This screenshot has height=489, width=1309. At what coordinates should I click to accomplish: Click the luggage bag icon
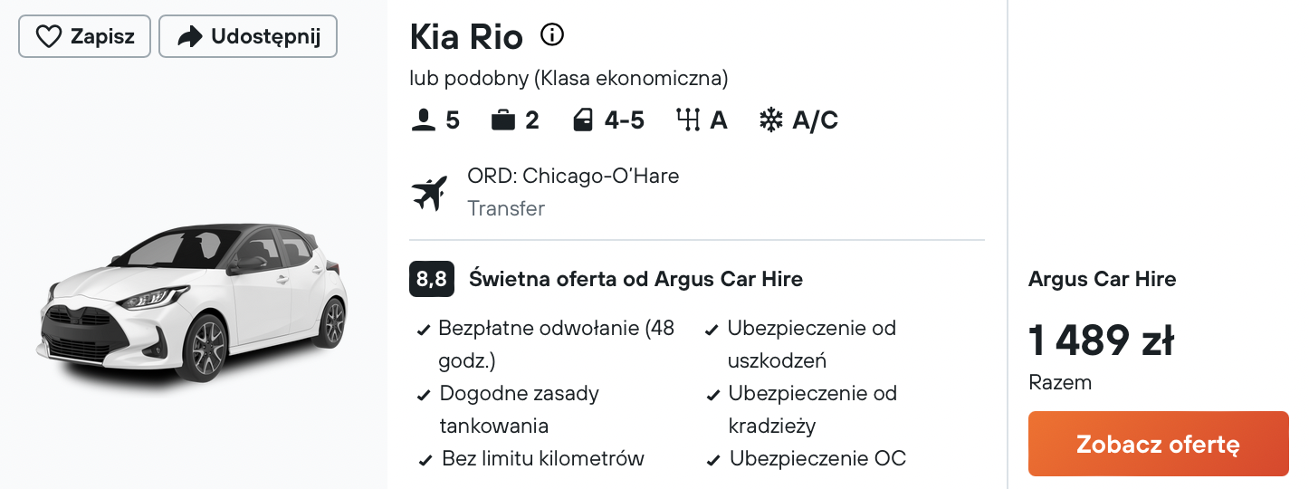click(503, 120)
